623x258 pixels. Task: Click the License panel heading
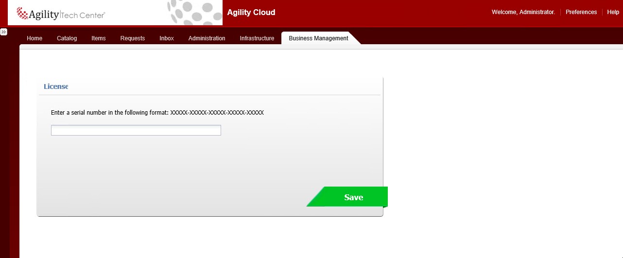(x=56, y=86)
